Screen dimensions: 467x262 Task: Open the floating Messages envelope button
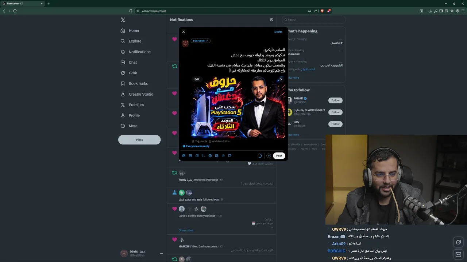pyautogui.click(x=459, y=254)
